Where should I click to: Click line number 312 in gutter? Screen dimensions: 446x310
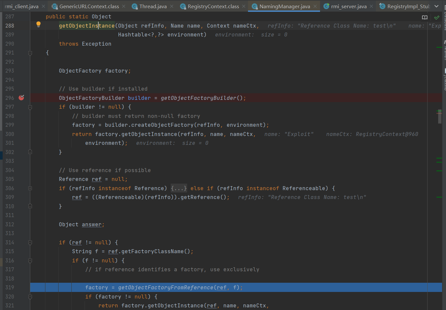coord(10,224)
